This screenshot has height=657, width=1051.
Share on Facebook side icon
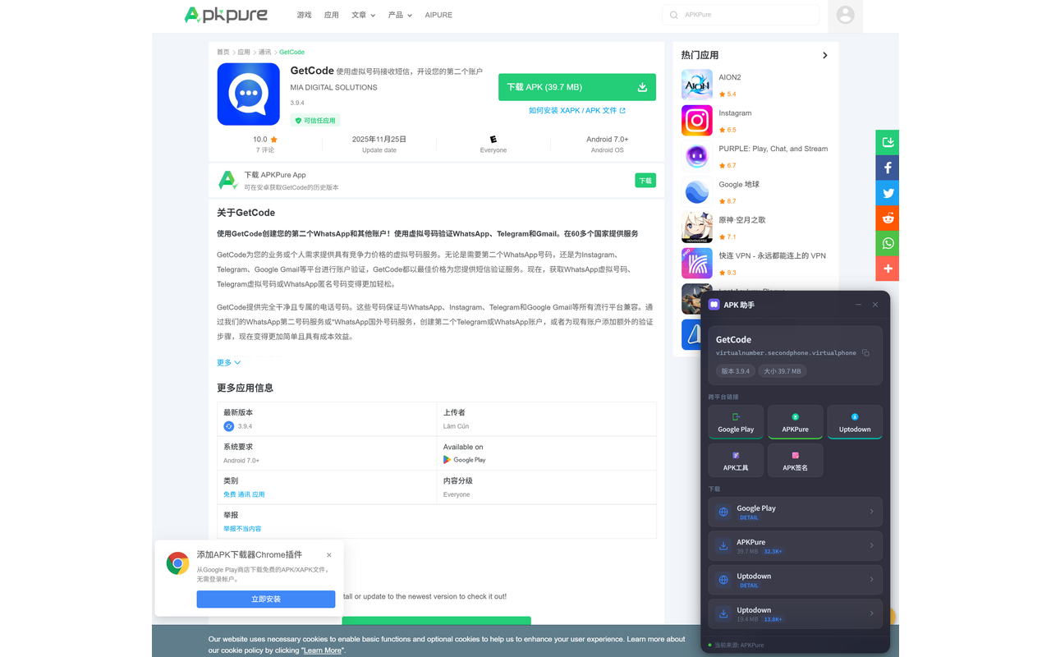(x=888, y=168)
